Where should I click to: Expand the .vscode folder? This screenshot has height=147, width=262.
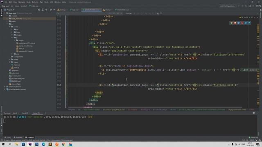pos(7,16)
